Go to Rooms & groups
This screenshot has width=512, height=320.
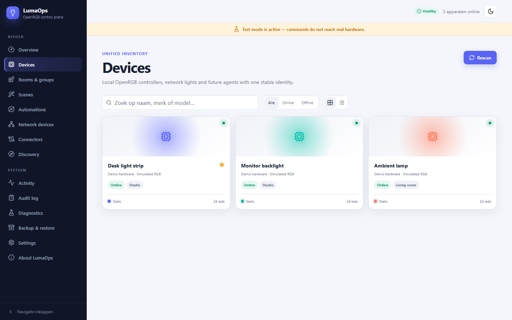pos(43,80)
